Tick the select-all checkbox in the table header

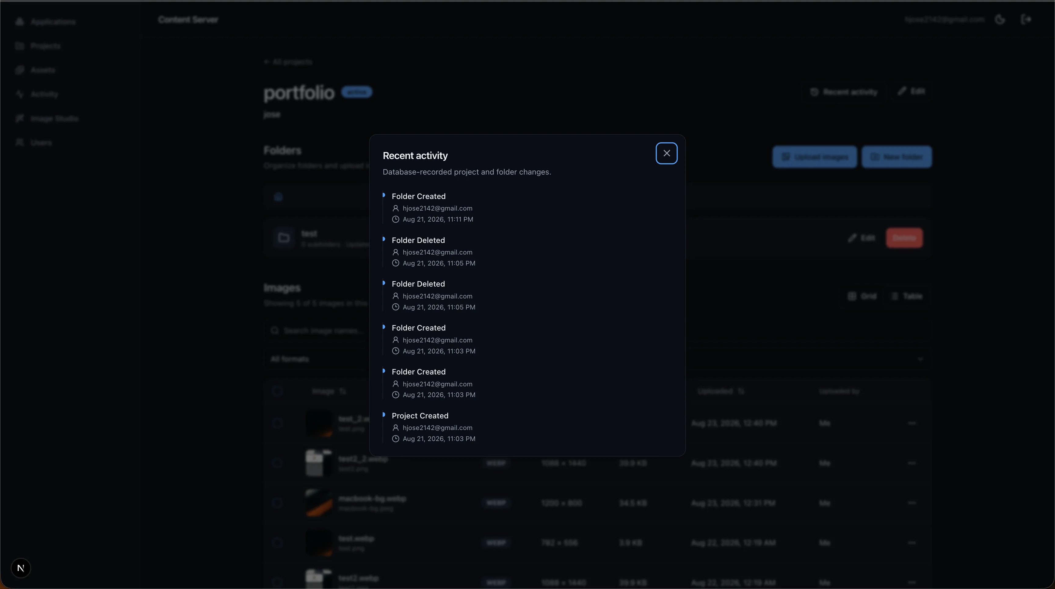[277, 391]
